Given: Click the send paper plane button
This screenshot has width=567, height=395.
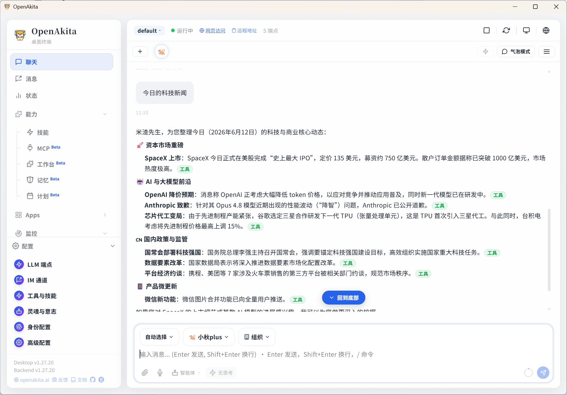Looking at the screenshot, I should [x=543, y=373].
